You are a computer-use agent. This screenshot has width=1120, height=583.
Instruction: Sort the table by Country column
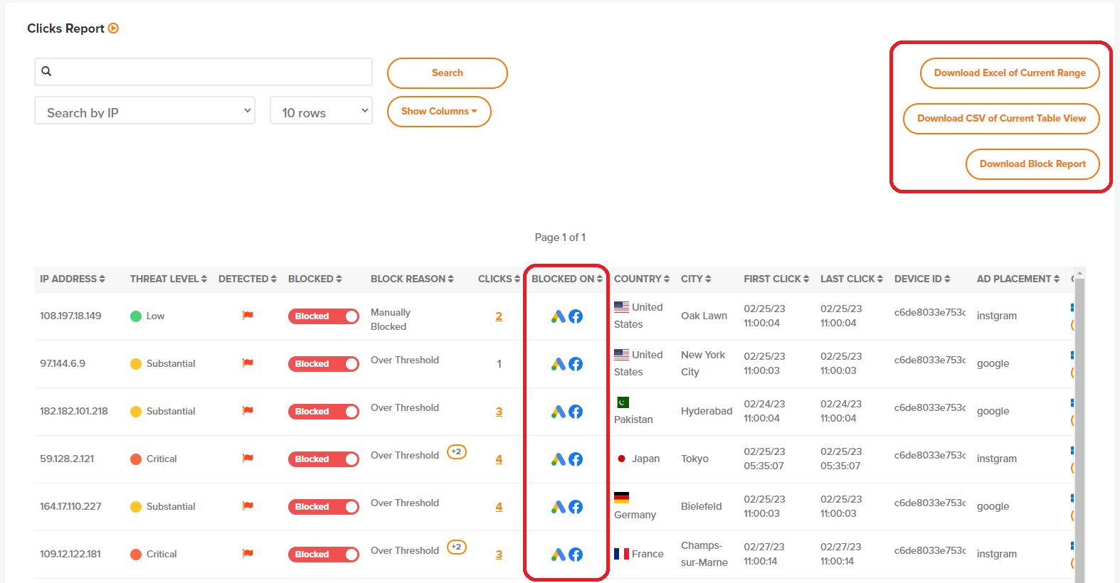(641, 279)
